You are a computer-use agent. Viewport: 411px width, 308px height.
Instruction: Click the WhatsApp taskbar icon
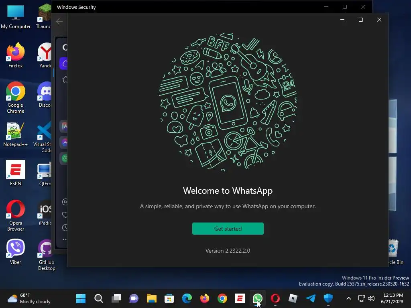tap(257, 298)
